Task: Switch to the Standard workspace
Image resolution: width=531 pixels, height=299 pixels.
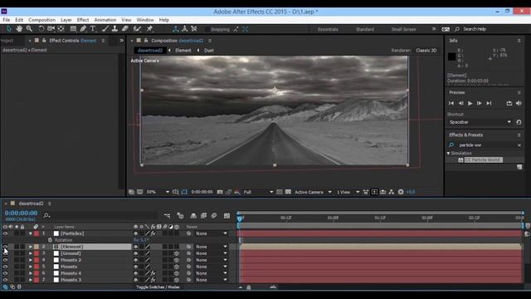Action: pos(365,30)
